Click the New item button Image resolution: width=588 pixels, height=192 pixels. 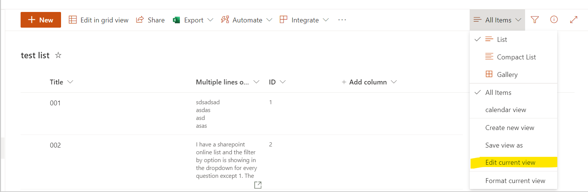pos(41,20)
